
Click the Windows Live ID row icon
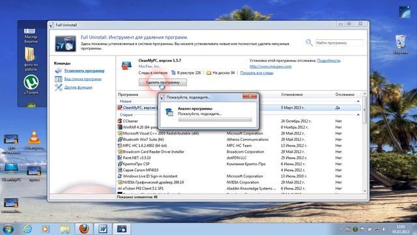(x=120, y=176)
